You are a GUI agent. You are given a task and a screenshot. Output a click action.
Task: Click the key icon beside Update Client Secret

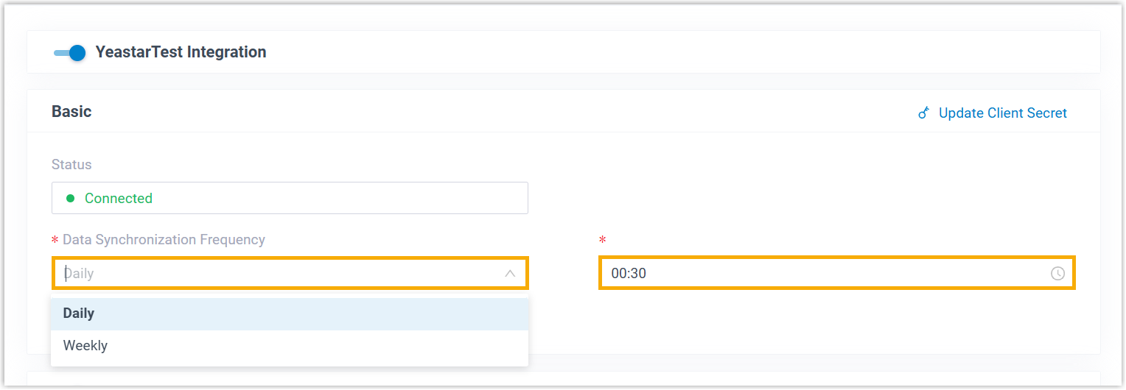[924, 113]
